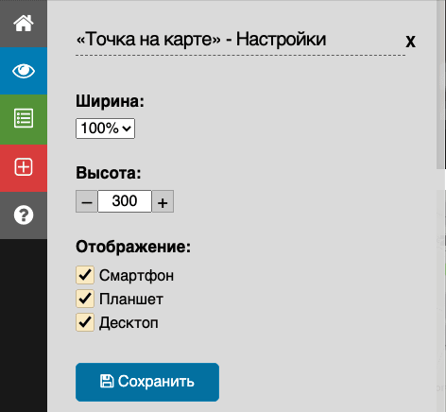Open the Ширина 100% dropdown
Image resolution: width=446 pixels, height=412 pixels.
pyautogui.click(x=105, y=129)
